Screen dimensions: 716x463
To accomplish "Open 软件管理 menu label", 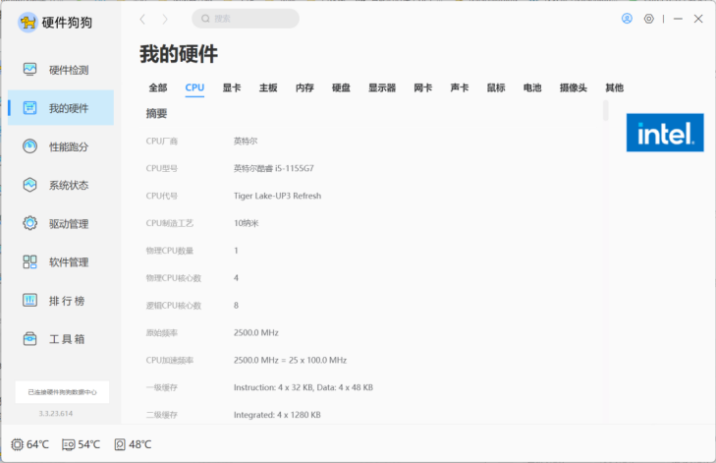I will tap(69, 261).
